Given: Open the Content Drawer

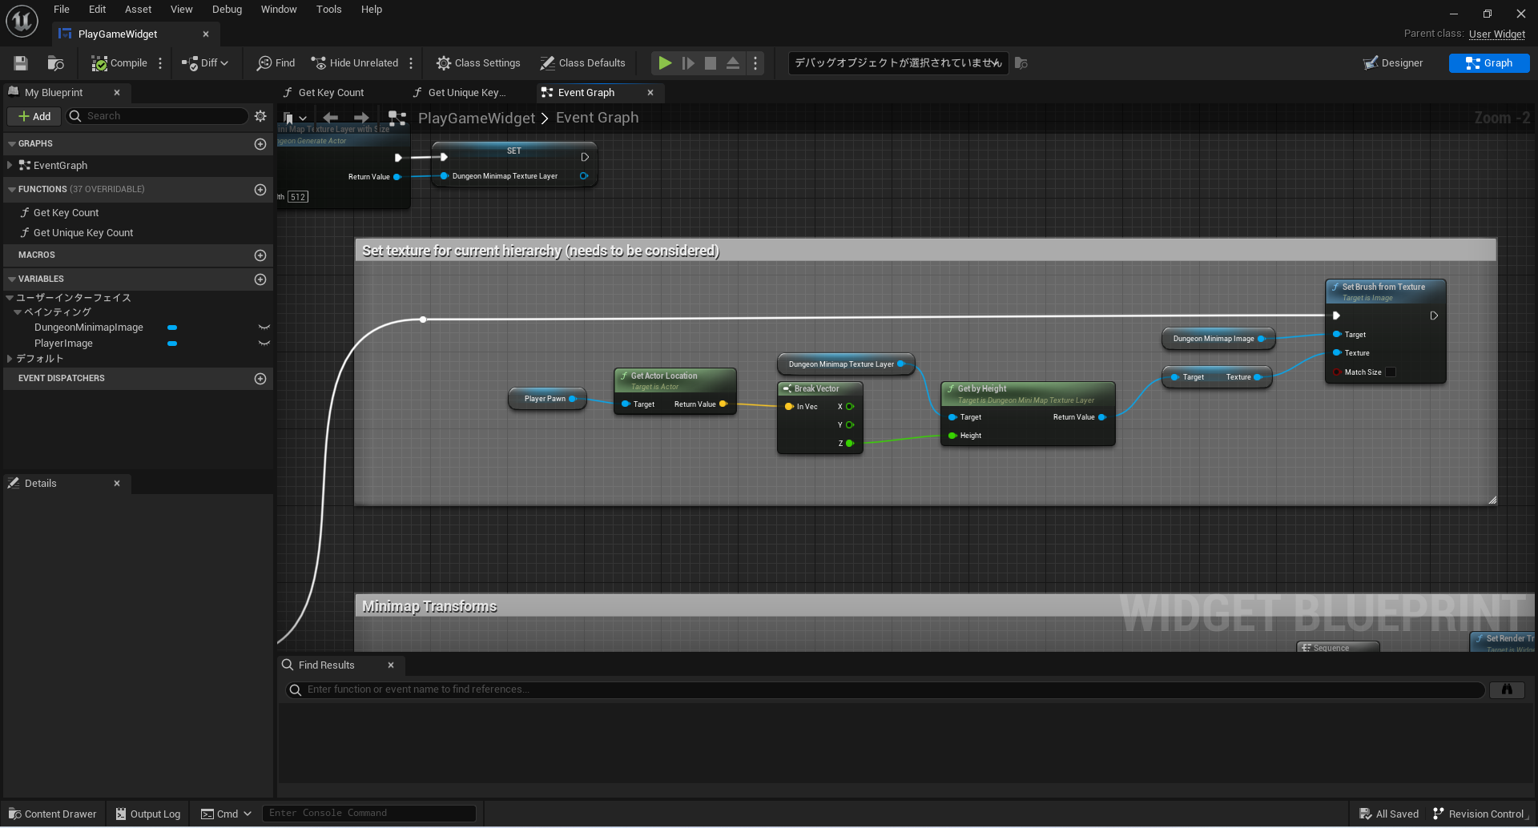Looking at the screenshot, I should tap(52, 814).
